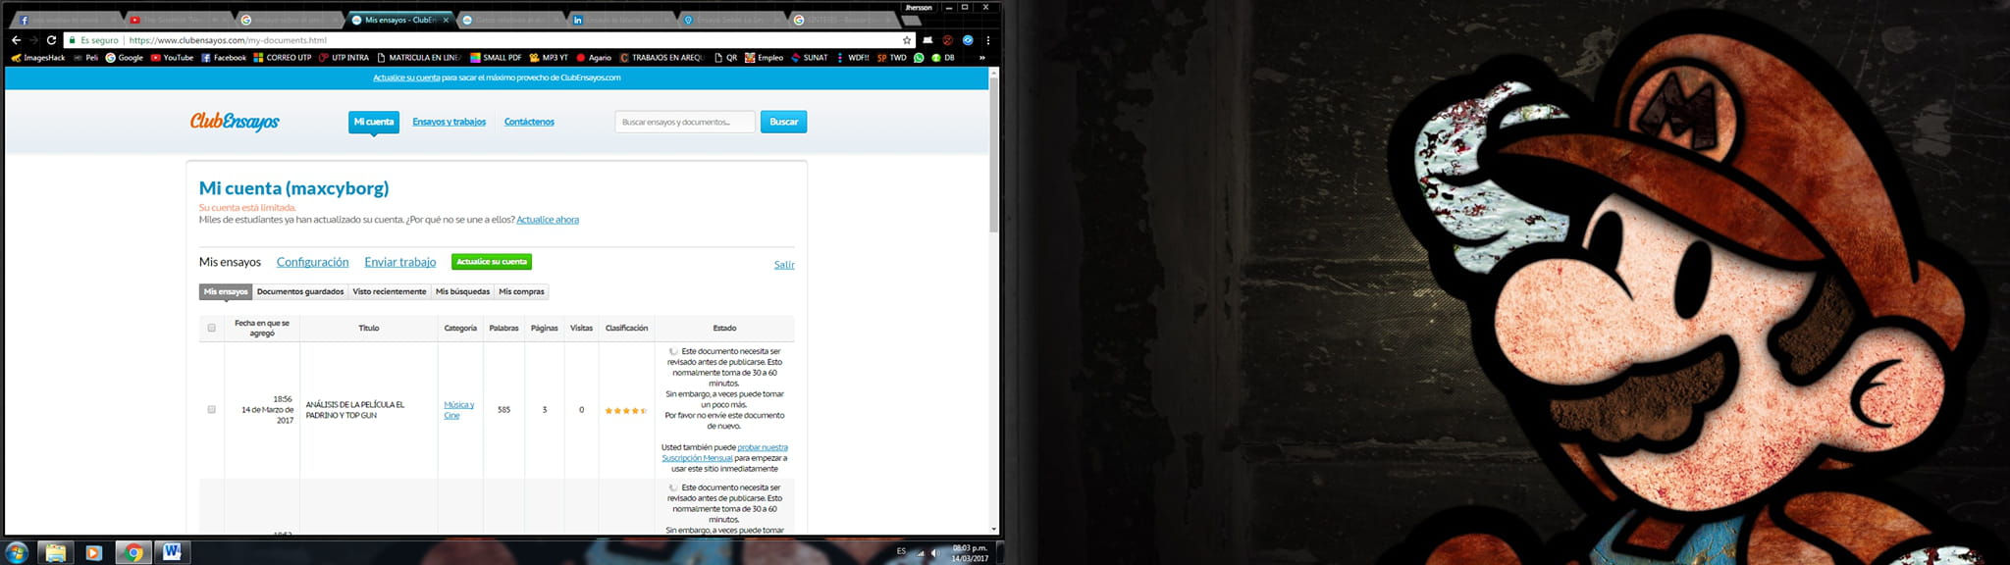Close the Mis ensayos browser tab
Screen dimensions: 2010x565
[x=447, y=20]
